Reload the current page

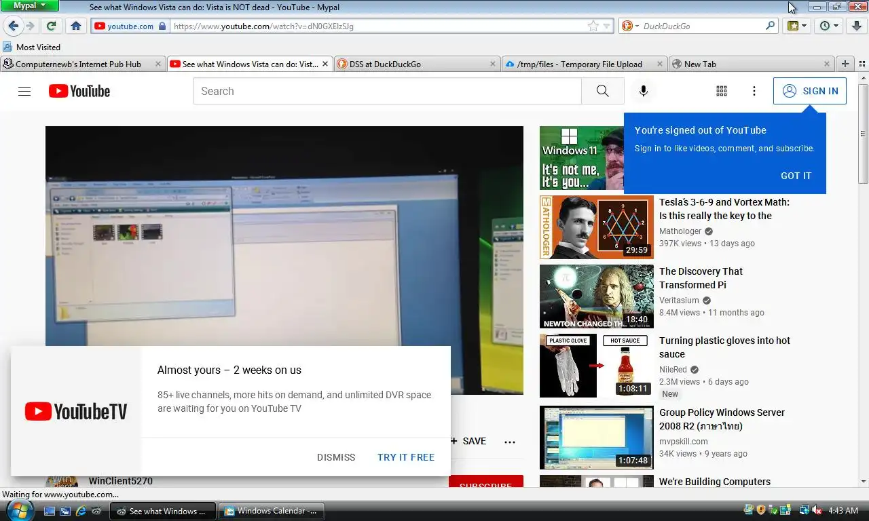(51, 26)
